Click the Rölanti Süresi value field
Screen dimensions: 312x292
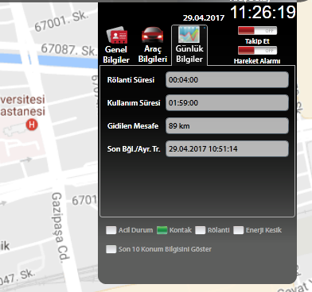click(227, 79)
